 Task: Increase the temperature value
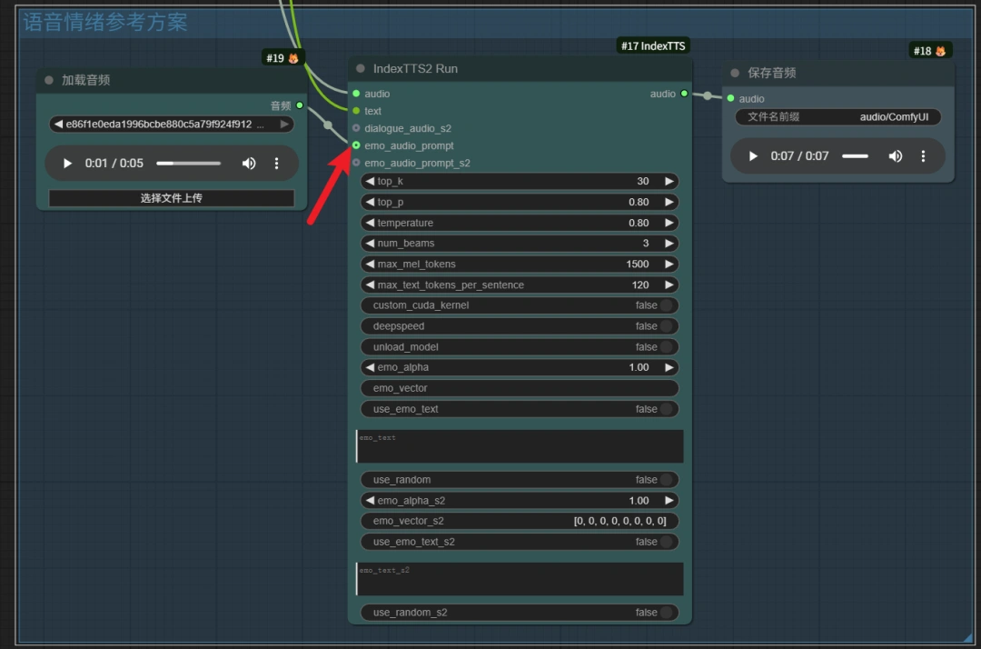(669, 222)
